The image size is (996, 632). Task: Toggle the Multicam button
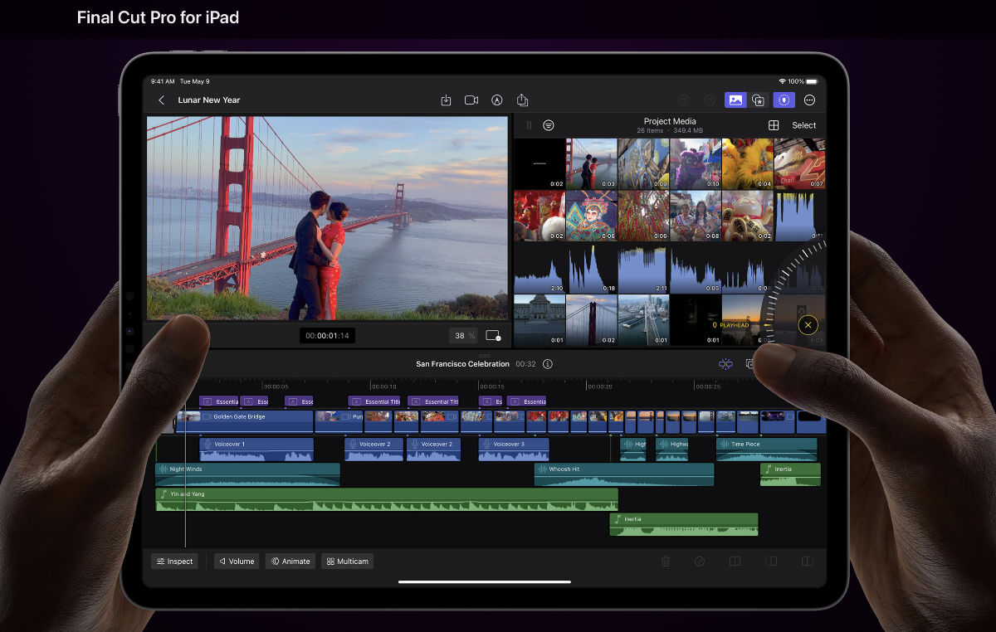347,562
